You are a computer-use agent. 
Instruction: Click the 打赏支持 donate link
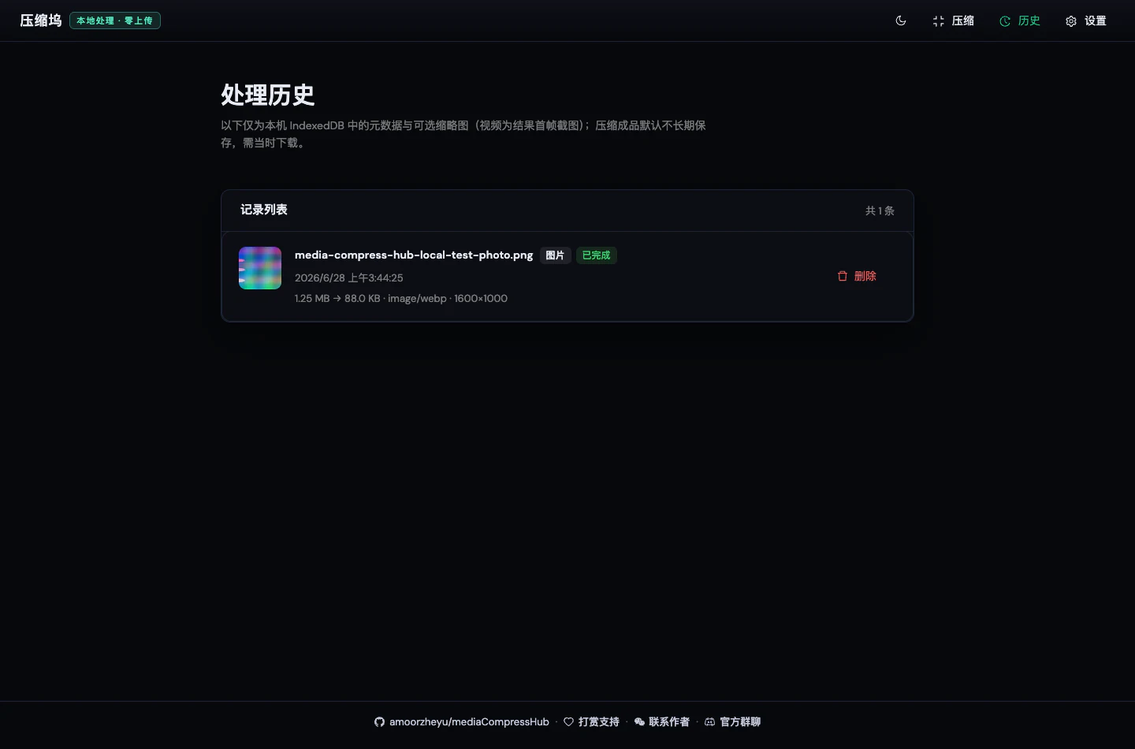pos(591,721)
